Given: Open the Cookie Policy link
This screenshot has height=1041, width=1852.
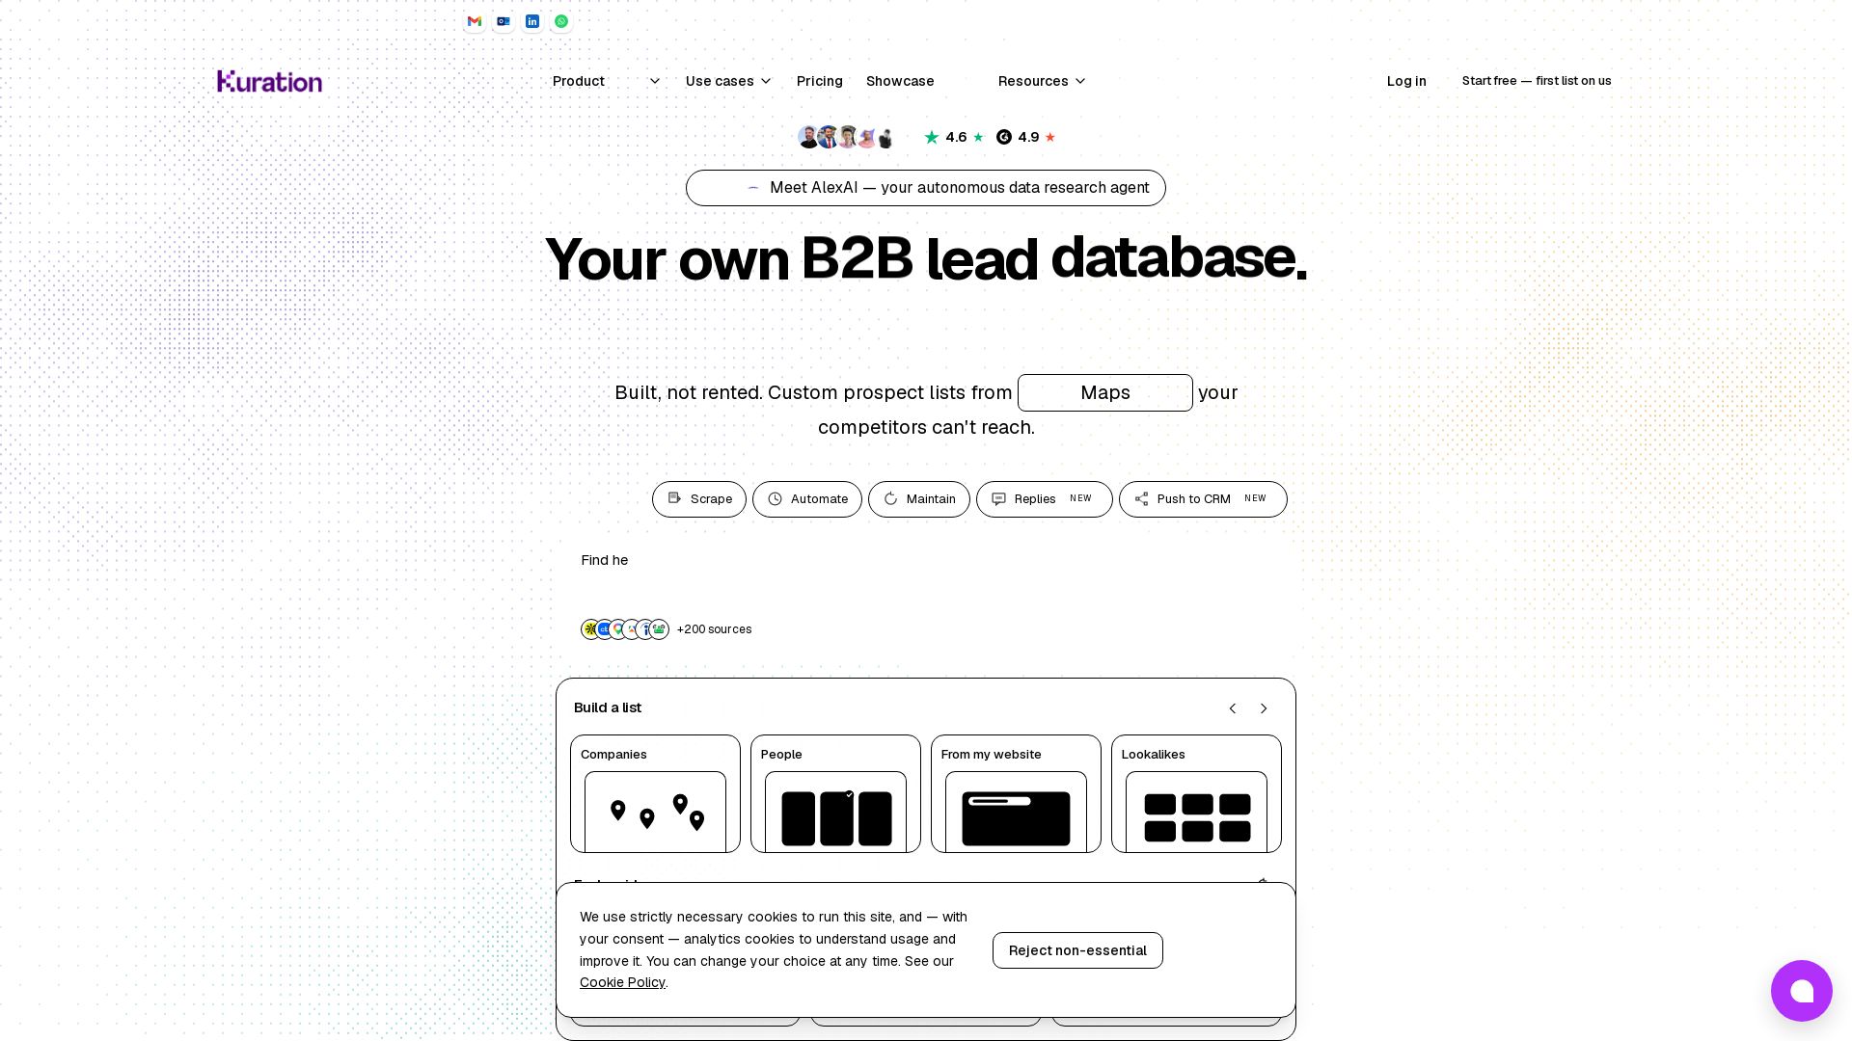Looking at the screenshot, I should 622,982.
